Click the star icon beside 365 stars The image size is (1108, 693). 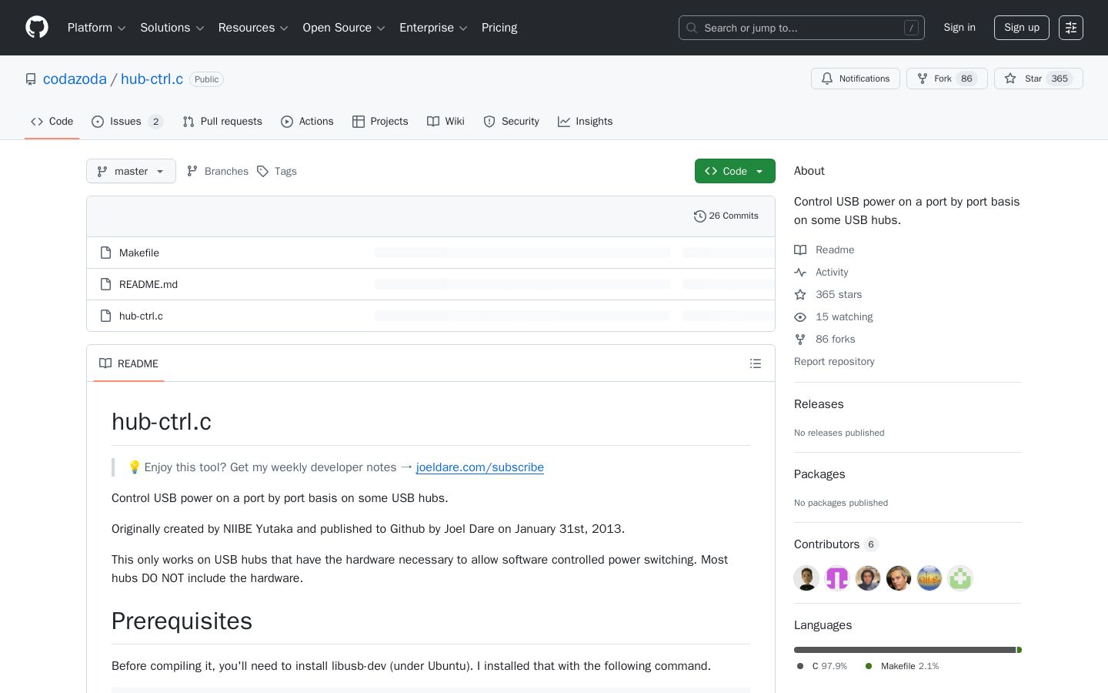point(800,295)
